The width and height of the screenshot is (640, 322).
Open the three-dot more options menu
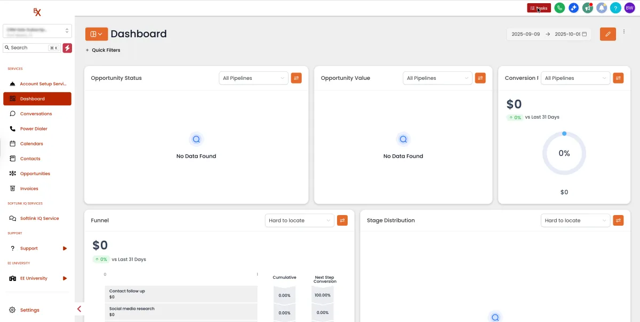[x=624, y=32]
